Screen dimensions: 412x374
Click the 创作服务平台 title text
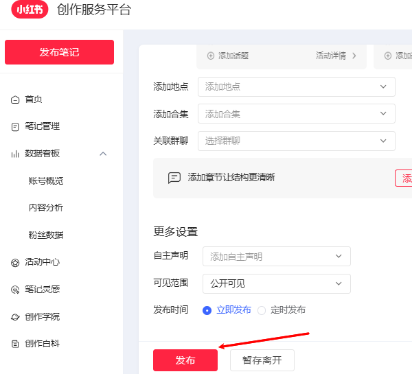coord(94,10)
